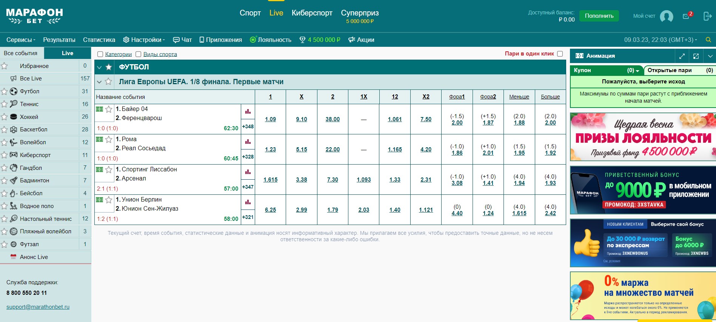
Task: Add Байер 04 match to favorites star
Action: [109, 109]
